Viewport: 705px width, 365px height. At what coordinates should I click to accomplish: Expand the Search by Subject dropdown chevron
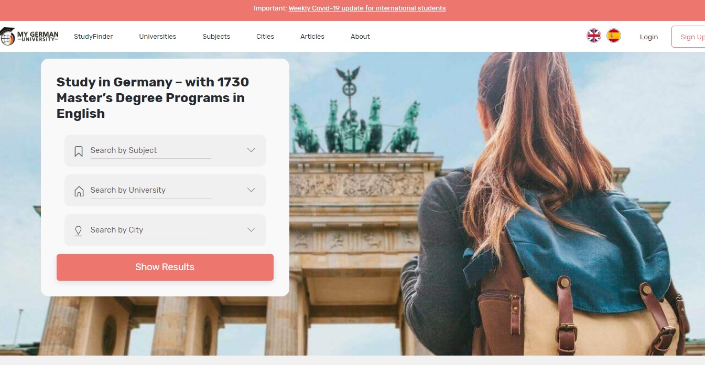pyautogui.click(x=251, y=150)
